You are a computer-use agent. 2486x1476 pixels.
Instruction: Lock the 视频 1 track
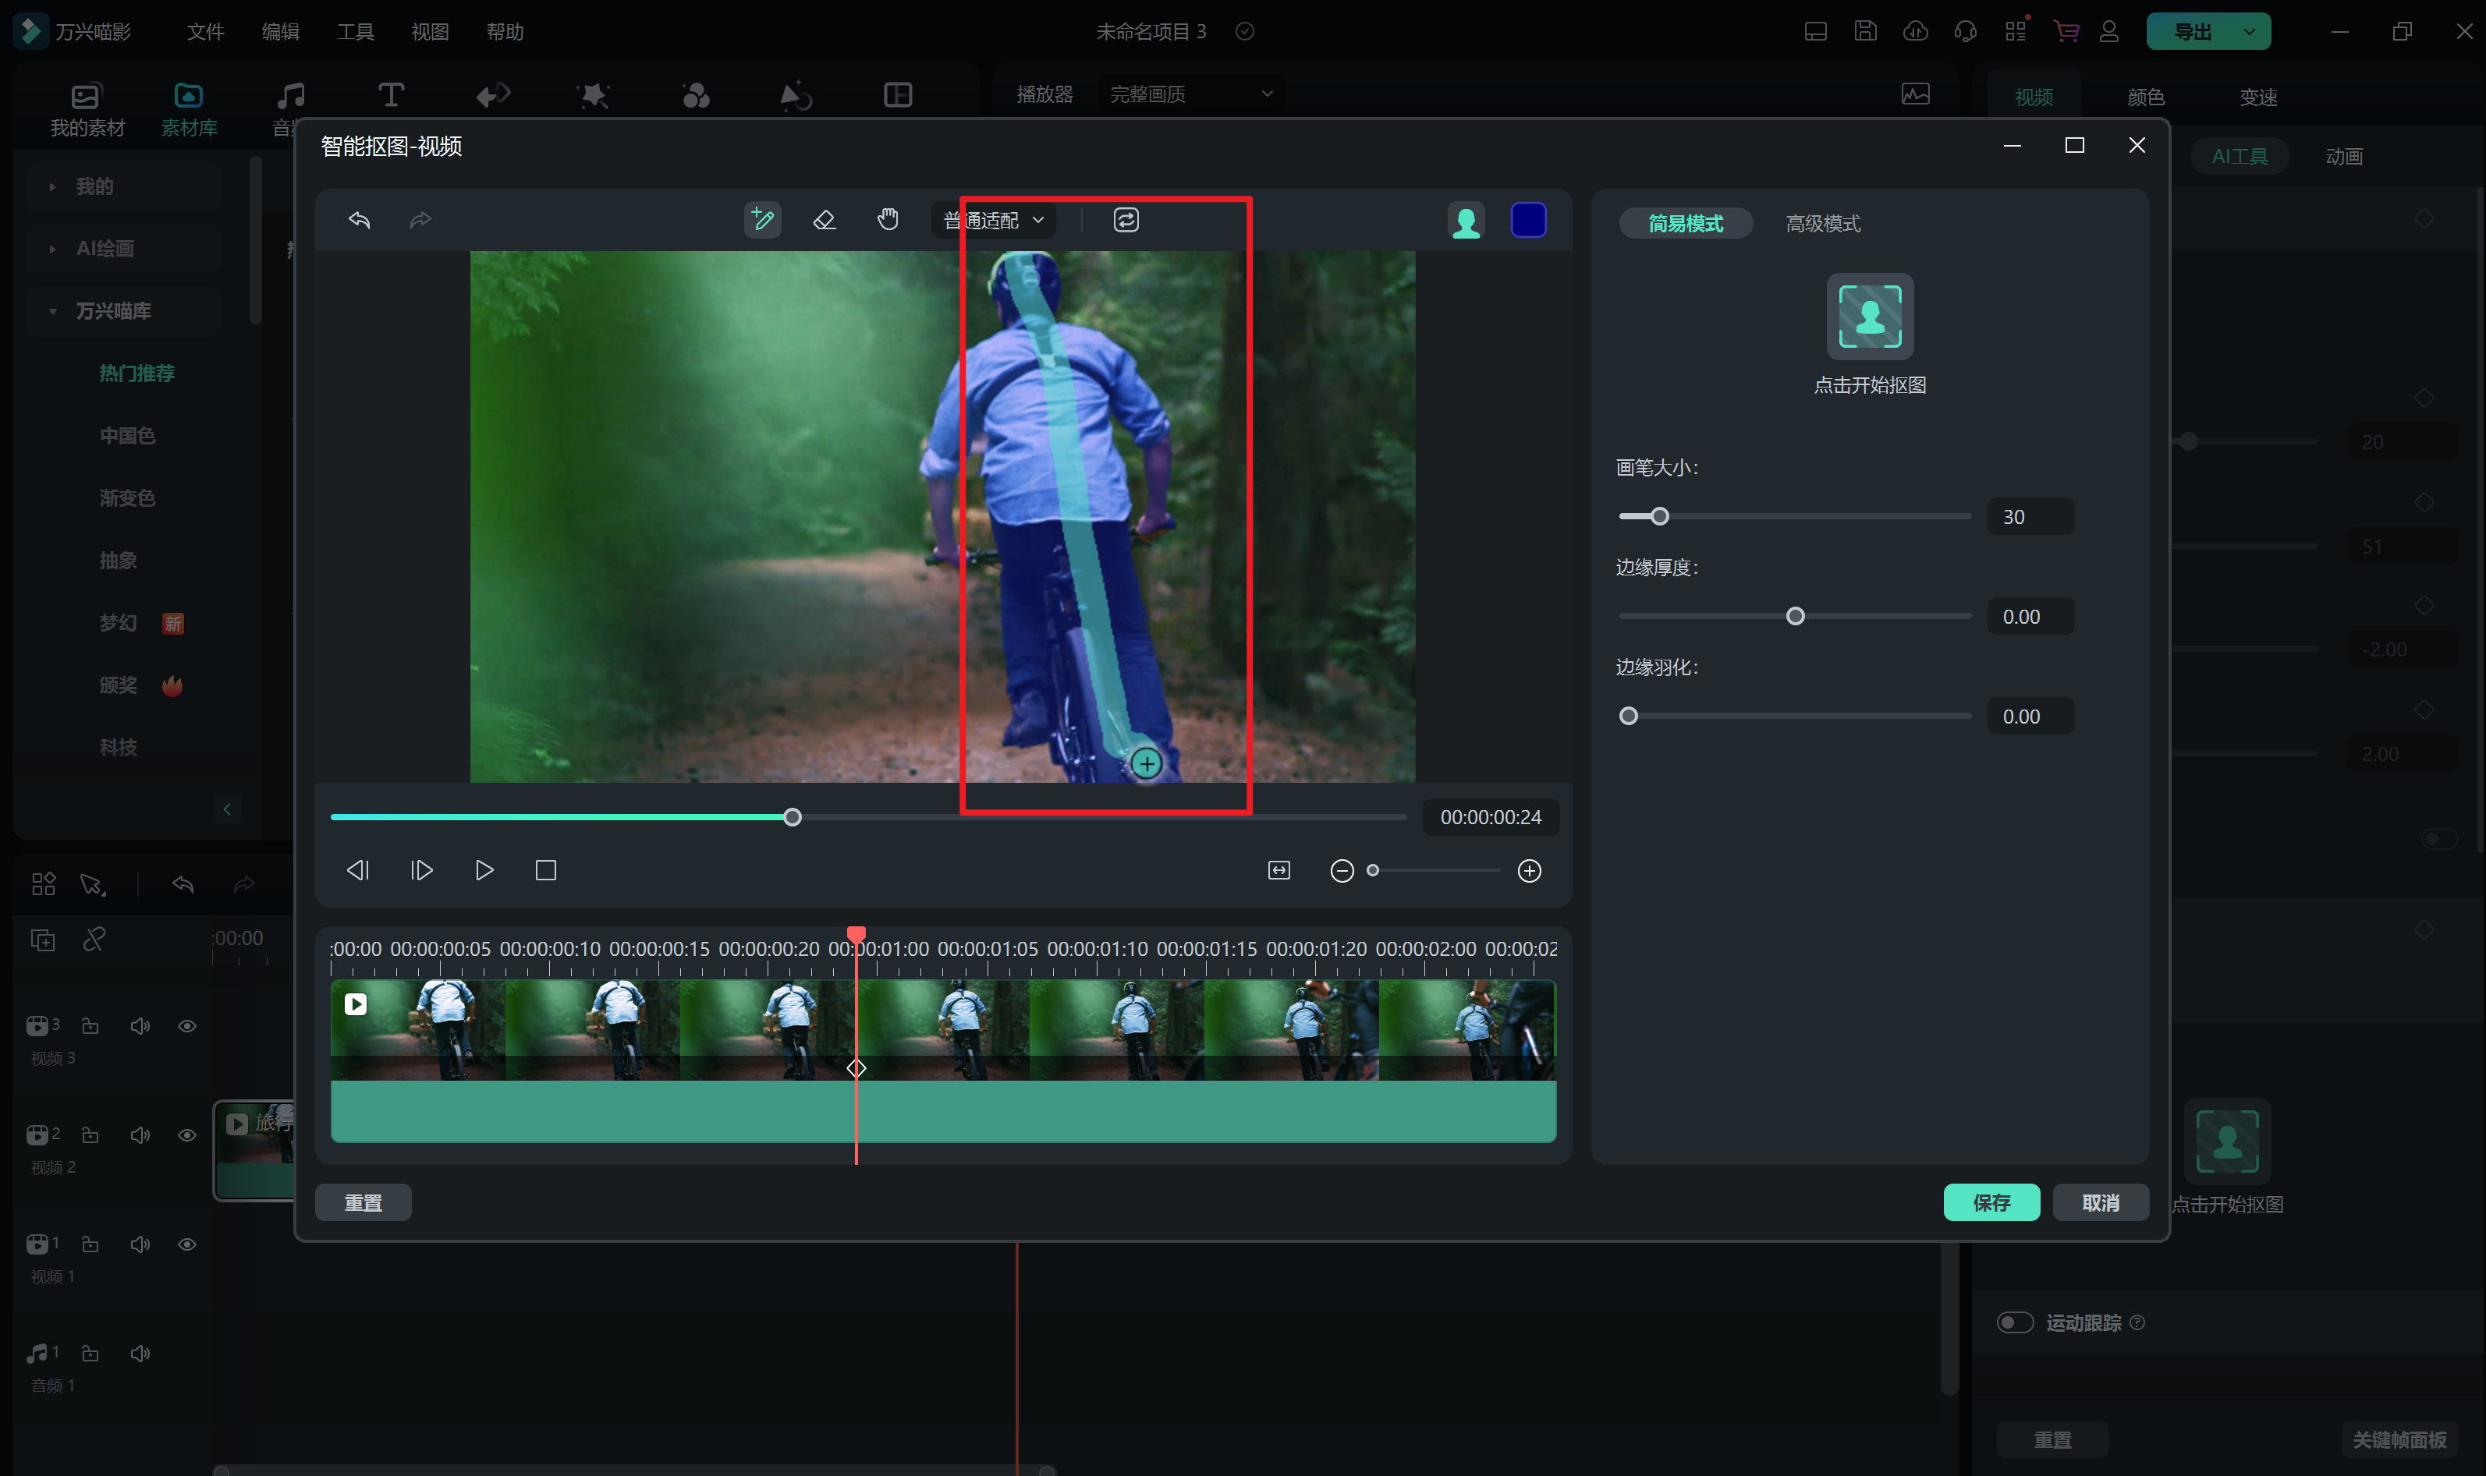coord(90,1244)
